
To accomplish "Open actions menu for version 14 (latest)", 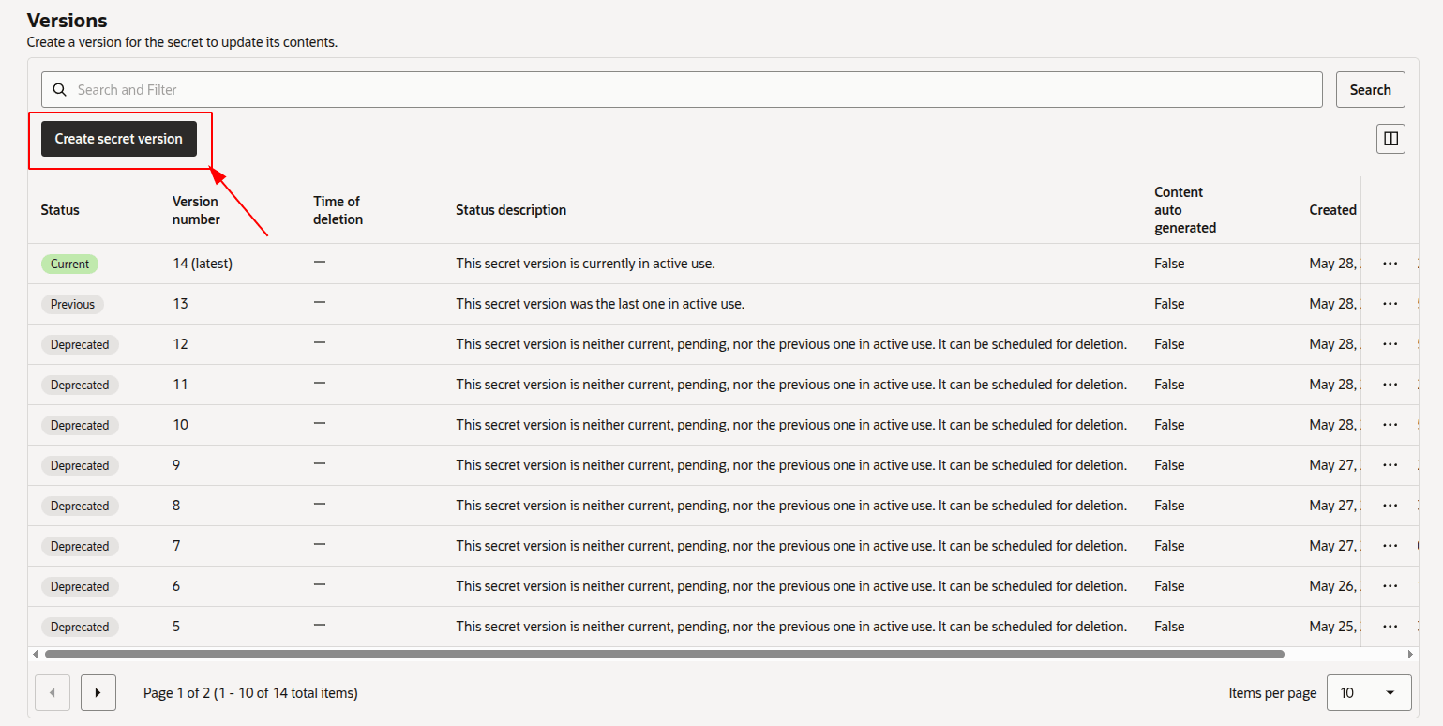I will 1390,264.
